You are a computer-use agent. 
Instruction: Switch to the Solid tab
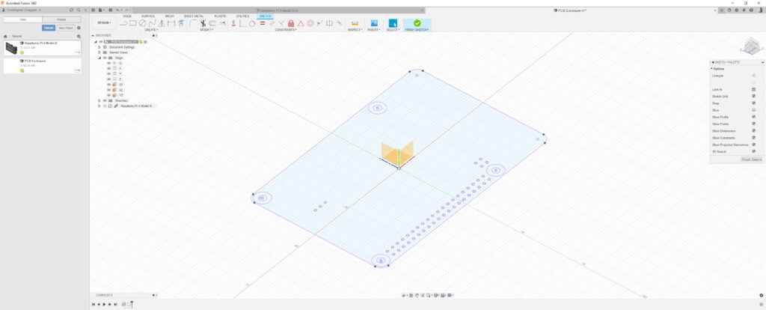point(127,16)
